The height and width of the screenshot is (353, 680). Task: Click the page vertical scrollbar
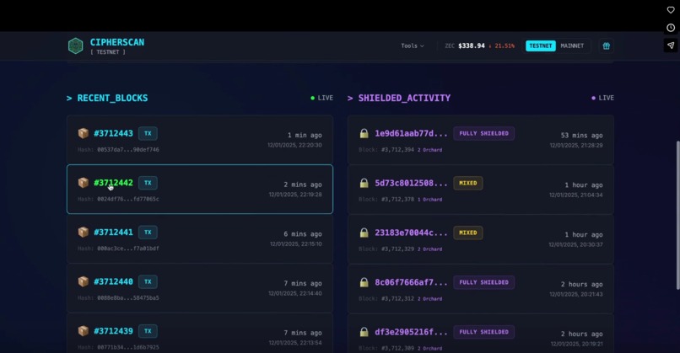coord(677,216)
